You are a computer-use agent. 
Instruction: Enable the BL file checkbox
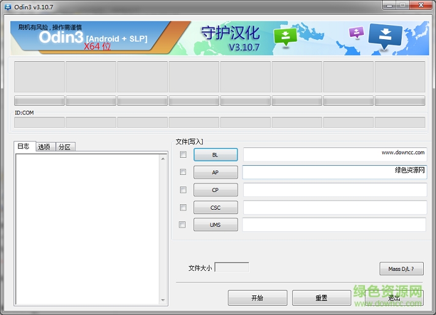tap(183, 155)
